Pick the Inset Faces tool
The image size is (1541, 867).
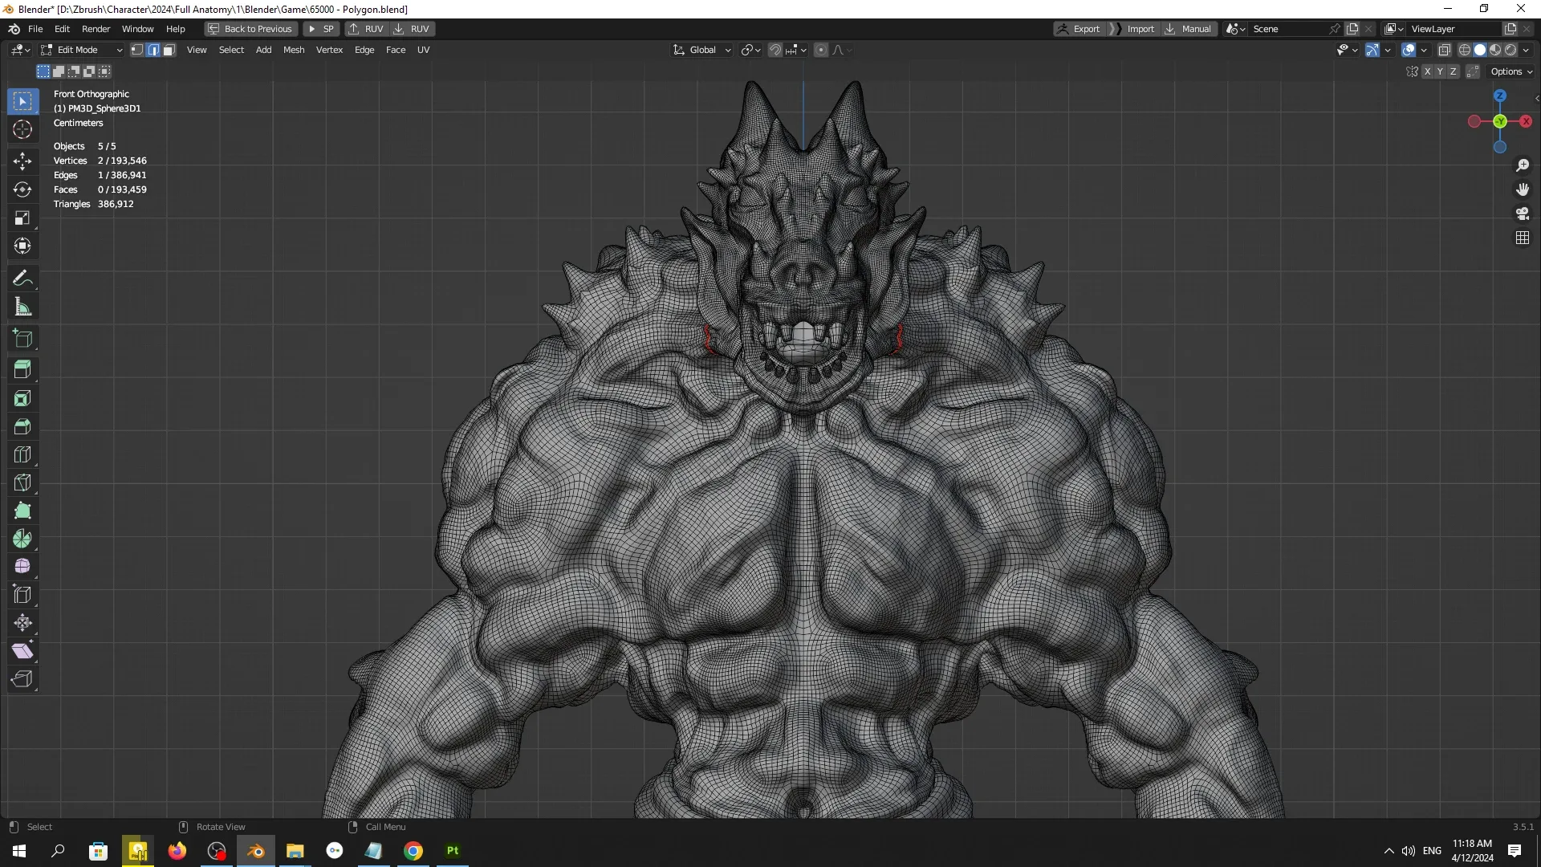click(x=22, y=398)
